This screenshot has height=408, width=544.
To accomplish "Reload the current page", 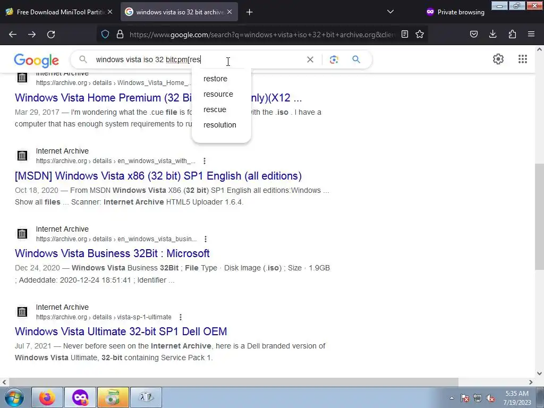I will pyautogui.click(x=51, y=35).
